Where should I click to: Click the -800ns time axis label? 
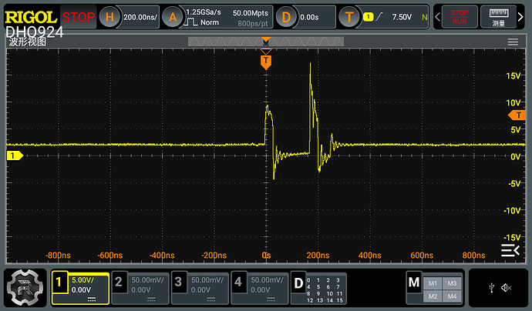(58, 255)
